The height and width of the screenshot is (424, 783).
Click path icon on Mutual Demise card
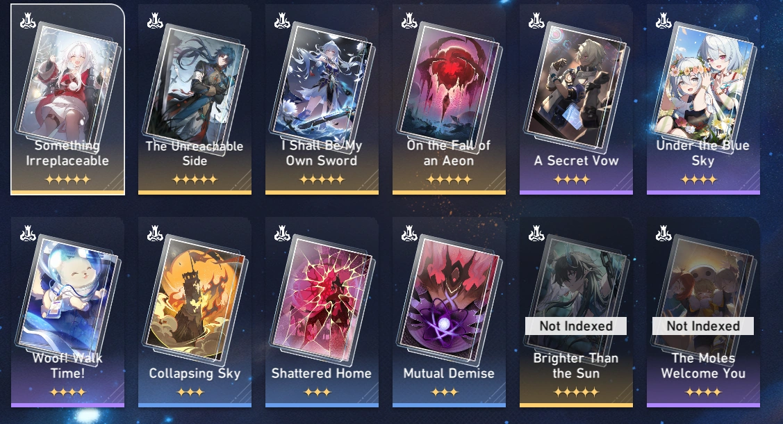pos(409,234)
